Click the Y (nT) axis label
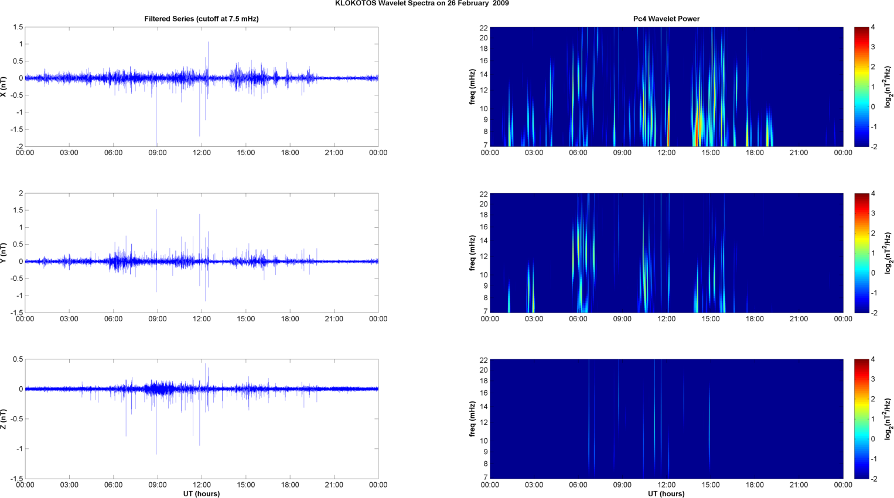 tap(4, 253)
